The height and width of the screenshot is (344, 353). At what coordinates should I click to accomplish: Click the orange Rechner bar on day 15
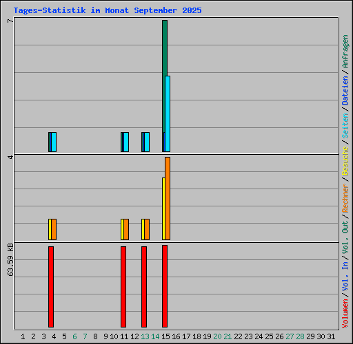point(168,198)
